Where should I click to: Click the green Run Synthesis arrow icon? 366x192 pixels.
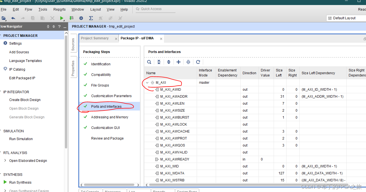pyautogui.click(x=5, y=182)
